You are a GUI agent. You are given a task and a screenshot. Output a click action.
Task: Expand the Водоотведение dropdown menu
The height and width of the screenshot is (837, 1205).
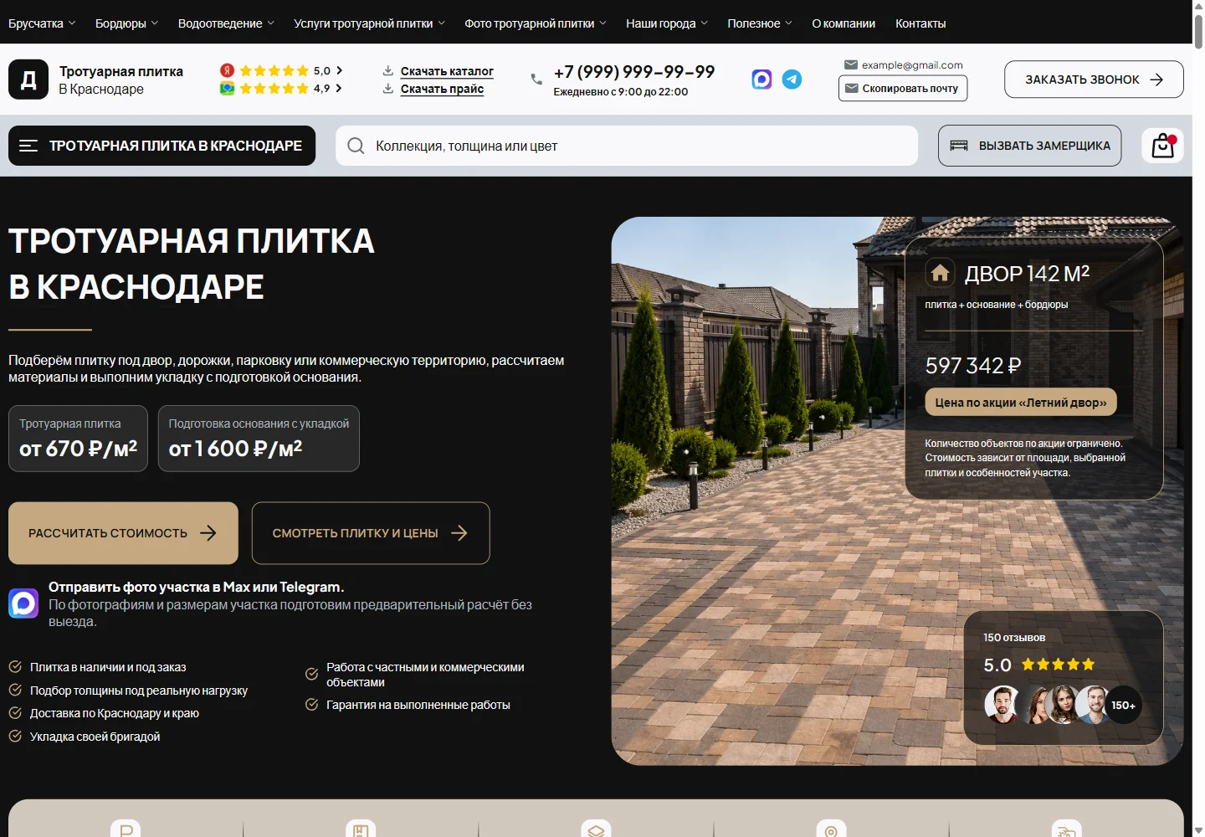click(x=226, y=23)
